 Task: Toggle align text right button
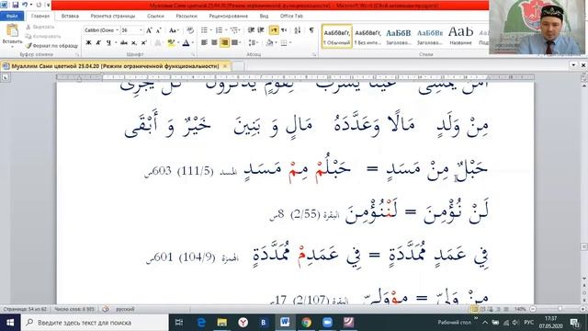224,43
